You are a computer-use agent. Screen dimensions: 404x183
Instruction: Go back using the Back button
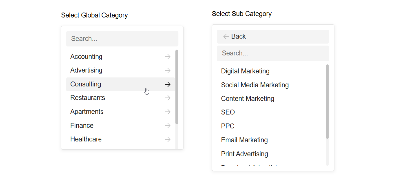pos(235,37)
